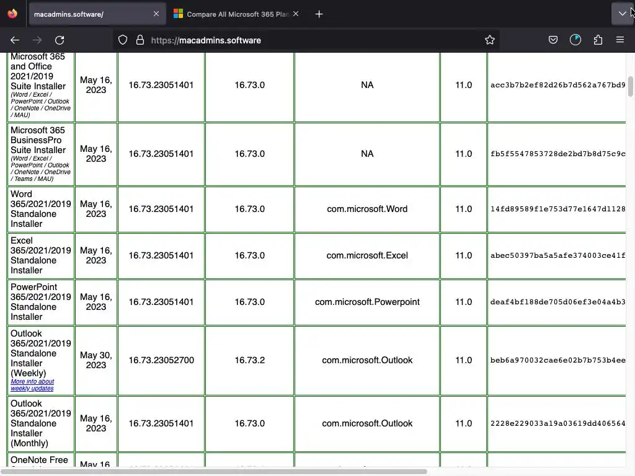Image resolution: width=635 pixels, height=476 pixels.
Task: Click the horizontal scrollbar thumb at bottom
Action: (x=213, y=472)
